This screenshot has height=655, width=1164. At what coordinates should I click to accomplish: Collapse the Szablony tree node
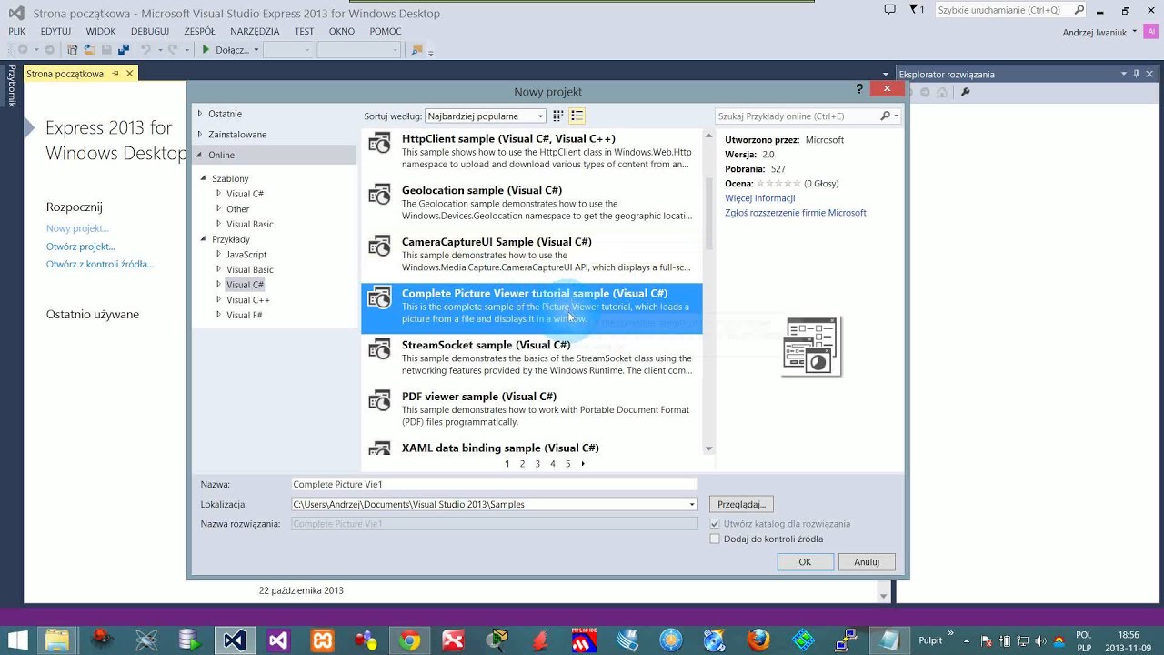click(204, 178)
